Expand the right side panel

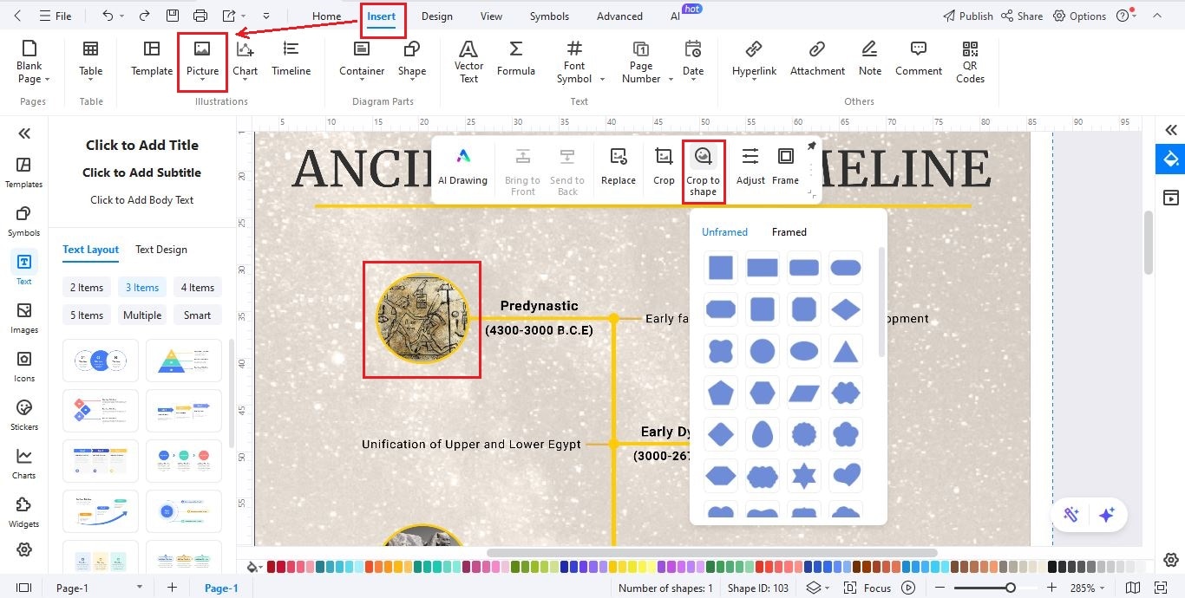click(1171, 130)
